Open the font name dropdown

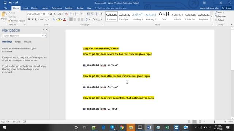pyautogui.click(x=41, y=14)
